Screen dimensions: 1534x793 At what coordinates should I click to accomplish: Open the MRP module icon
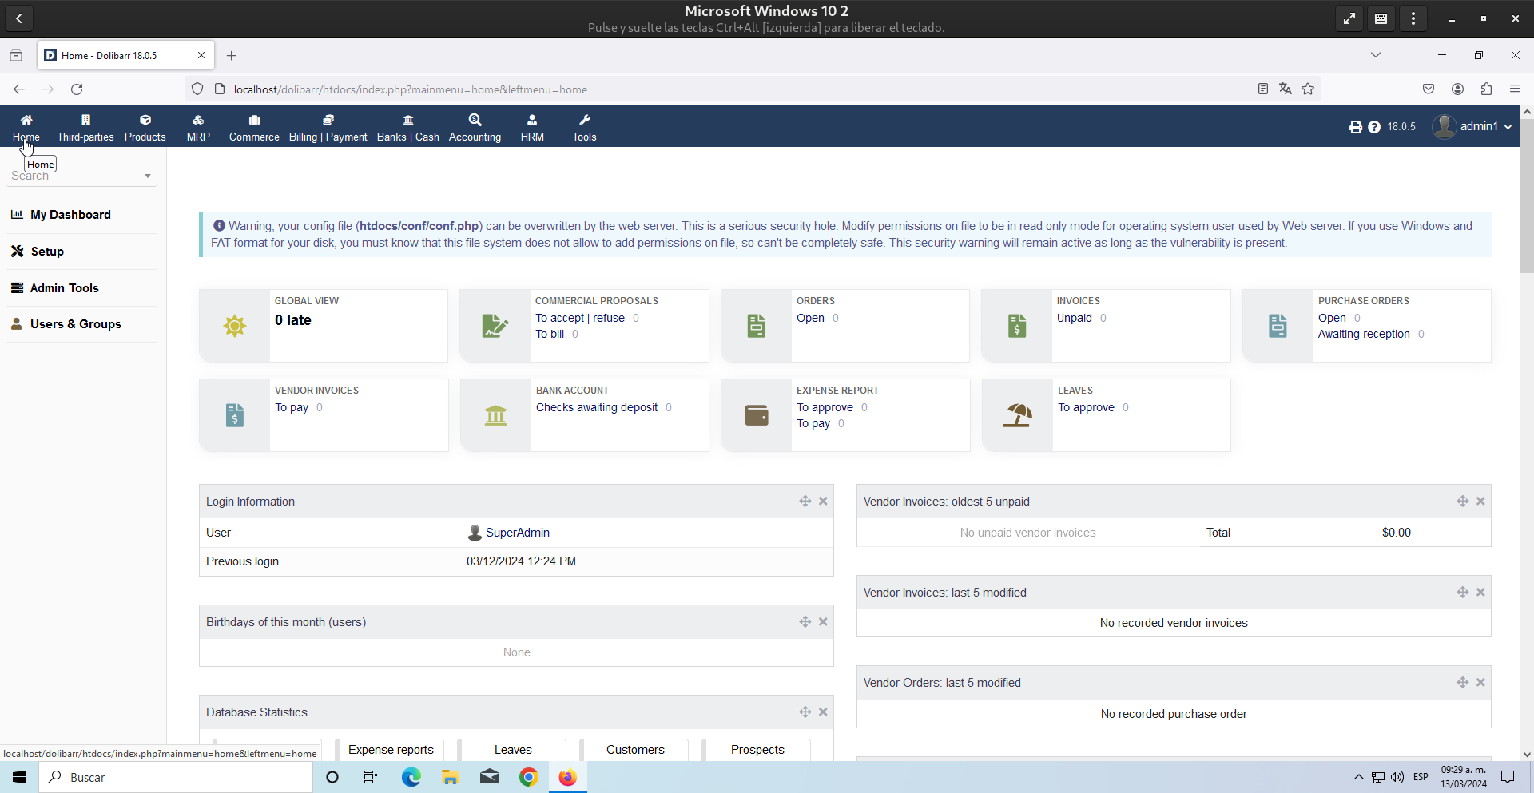tap(198, 121)
